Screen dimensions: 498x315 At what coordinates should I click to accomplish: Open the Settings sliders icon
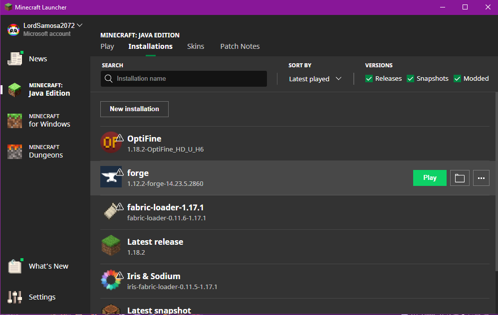tap(14, 297)
